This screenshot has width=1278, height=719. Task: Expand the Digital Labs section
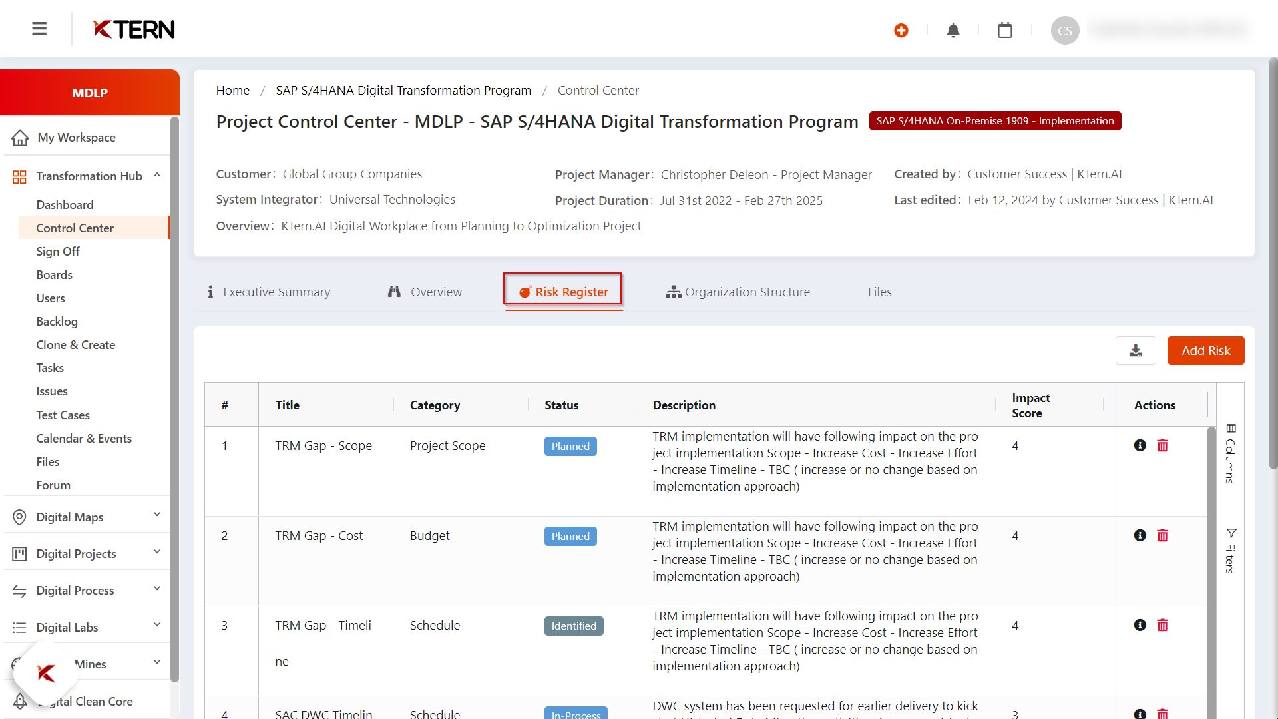[157, 624]
